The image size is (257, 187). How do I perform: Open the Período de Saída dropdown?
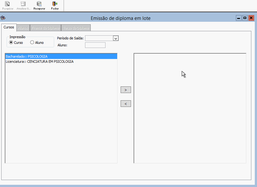click(x=116, y=38)
